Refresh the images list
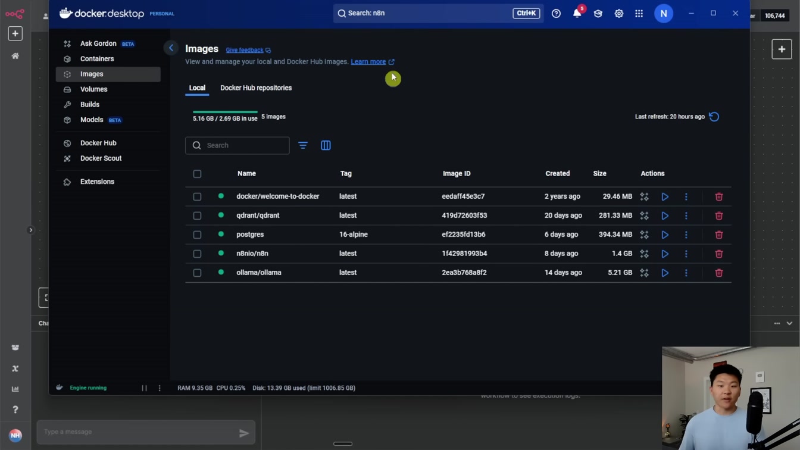The width and height of the screenshot is (800, 450). [714, 117]
